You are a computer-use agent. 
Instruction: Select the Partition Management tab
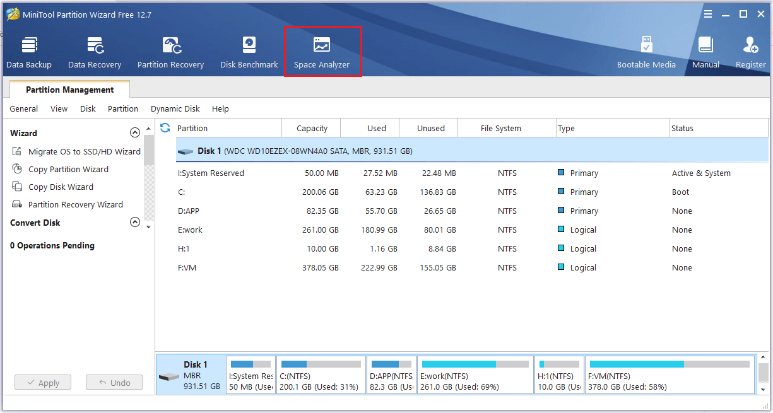coord(69,90)
